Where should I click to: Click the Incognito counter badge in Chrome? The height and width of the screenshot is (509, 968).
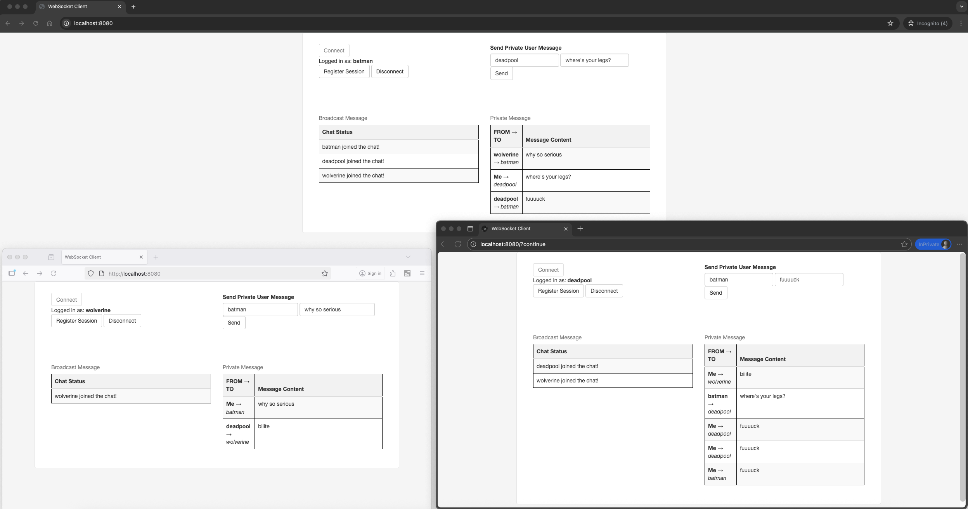coord(928,23)
